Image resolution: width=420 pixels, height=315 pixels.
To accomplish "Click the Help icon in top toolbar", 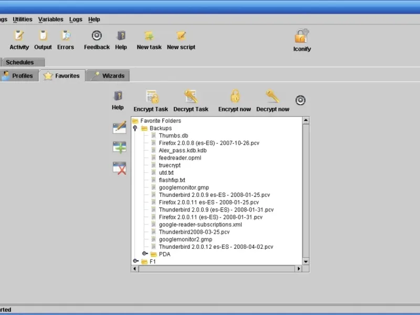I will click(x=121, y=35).
